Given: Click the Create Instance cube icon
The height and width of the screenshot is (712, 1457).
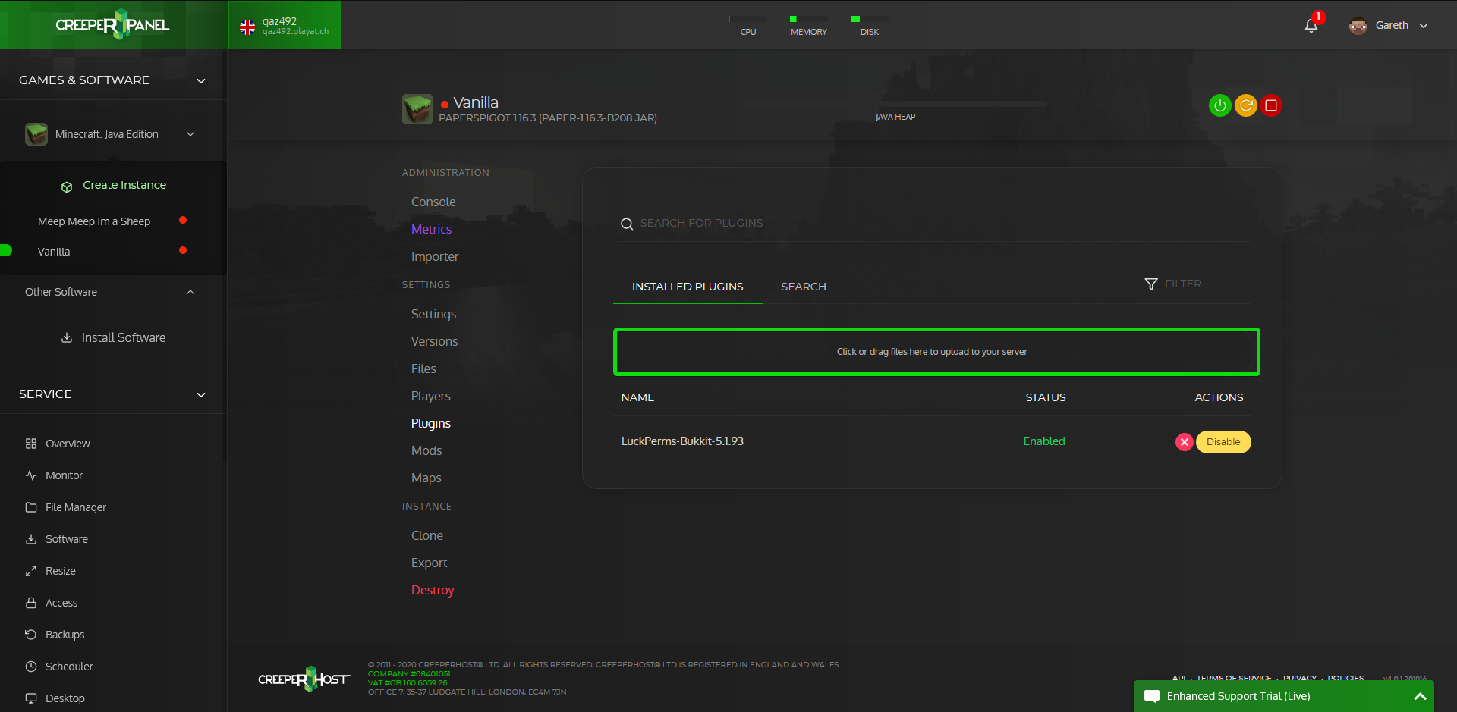Looking at the screenshot, I should click(x=67, y=187).
